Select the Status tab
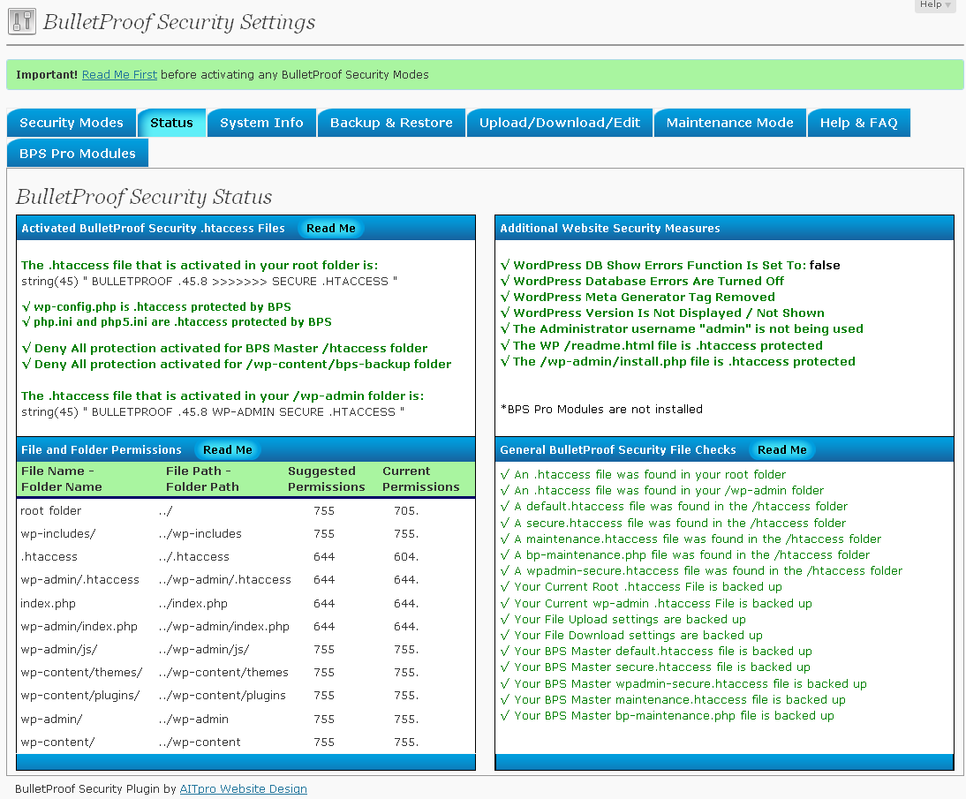Viewport: 966px width, 799px height. pyautogui.click(x=172, y=123)
